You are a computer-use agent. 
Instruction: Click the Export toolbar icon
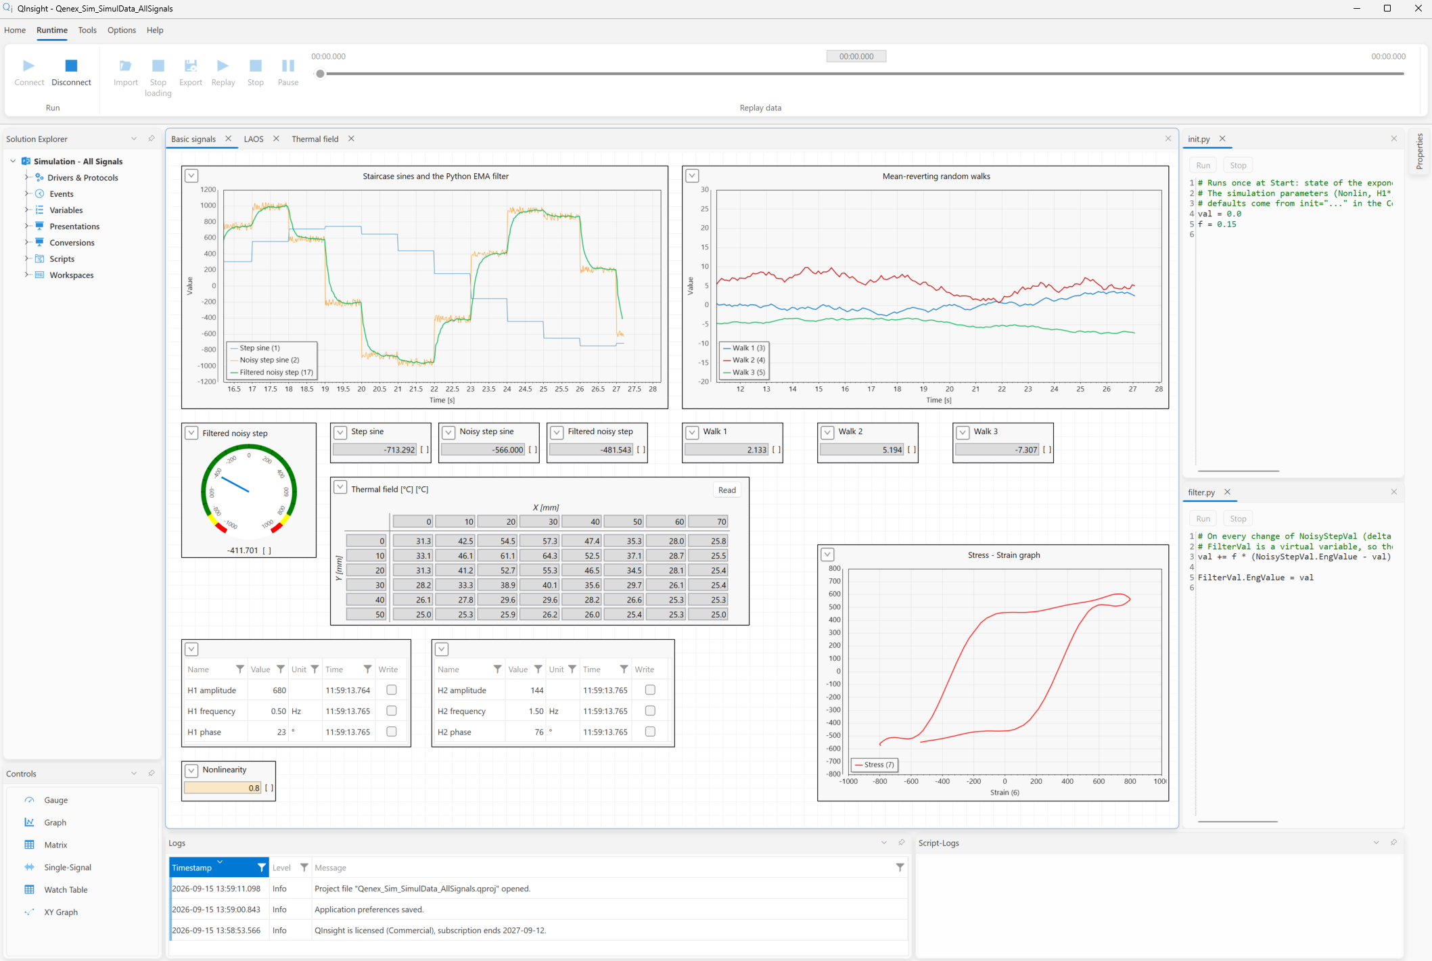191,66
